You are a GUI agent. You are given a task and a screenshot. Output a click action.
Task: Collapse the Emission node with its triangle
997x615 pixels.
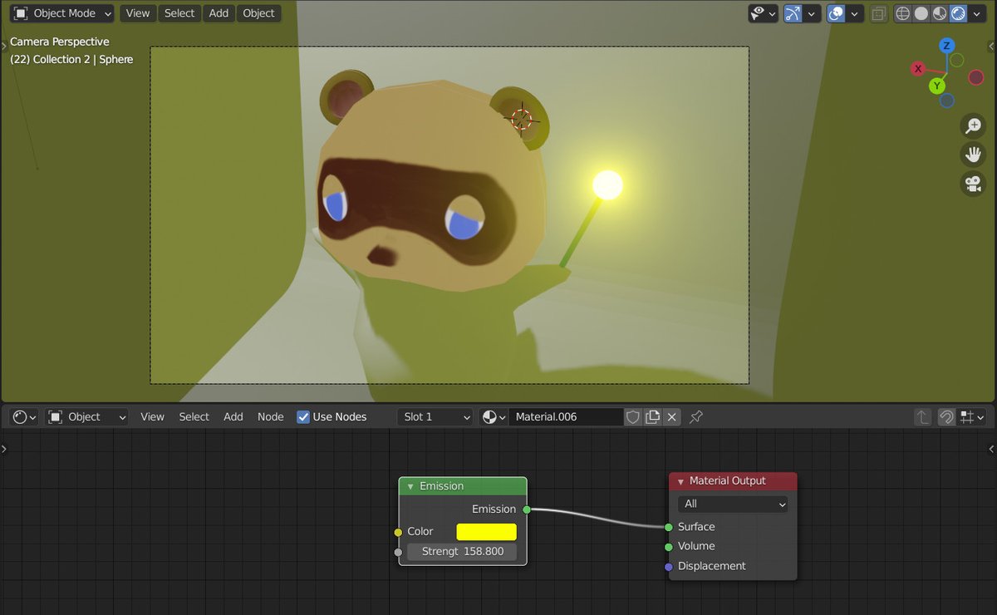tap(410, 486)
